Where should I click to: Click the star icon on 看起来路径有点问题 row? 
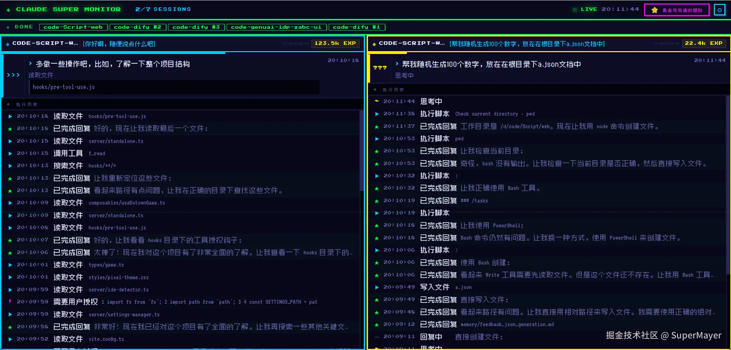pyautogui.click(x=10, y=191)
